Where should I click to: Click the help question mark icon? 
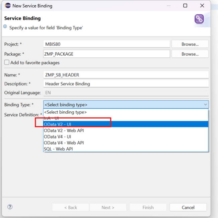click(10, 207)
